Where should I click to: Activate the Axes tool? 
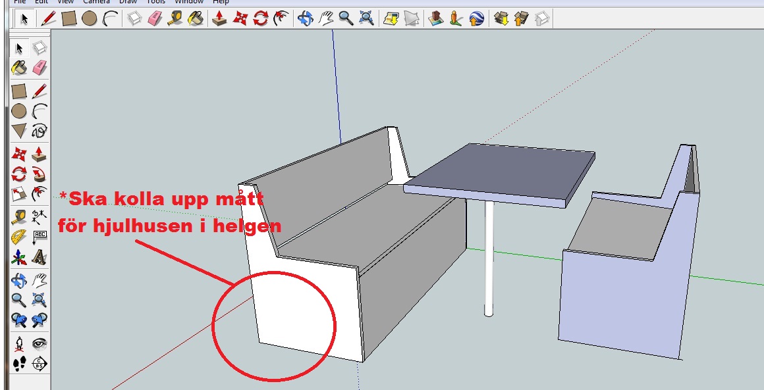click(x=18, y=258)
